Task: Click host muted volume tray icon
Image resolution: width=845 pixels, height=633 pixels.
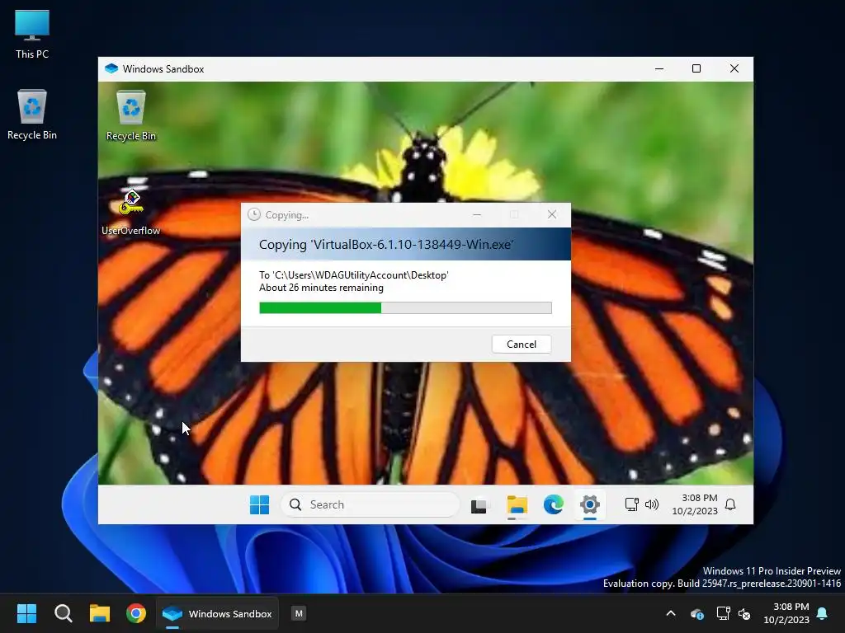Action: [x=744, y=613]
